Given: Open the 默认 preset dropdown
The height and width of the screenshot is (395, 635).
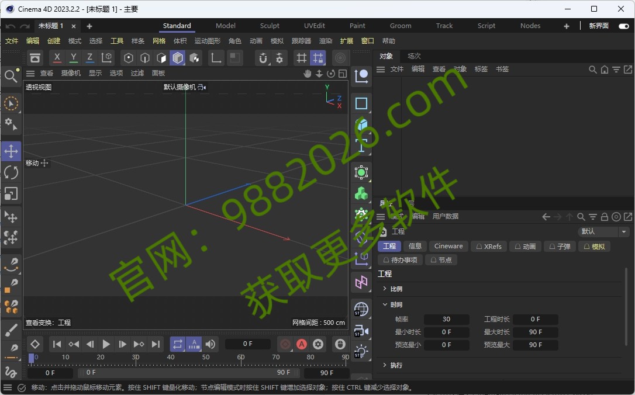Looking at the screenshot, I should pos(603,231).
